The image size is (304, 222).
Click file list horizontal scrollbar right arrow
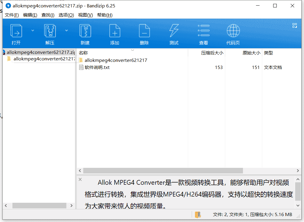(x=298, y=171)
